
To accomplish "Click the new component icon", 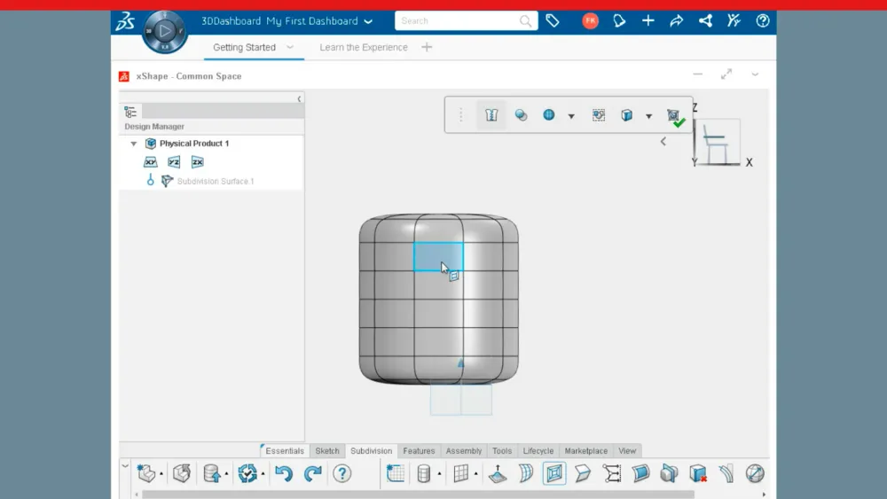I will point(146,473).
